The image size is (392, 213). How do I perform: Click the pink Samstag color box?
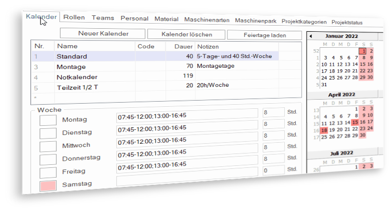point(48,186)
